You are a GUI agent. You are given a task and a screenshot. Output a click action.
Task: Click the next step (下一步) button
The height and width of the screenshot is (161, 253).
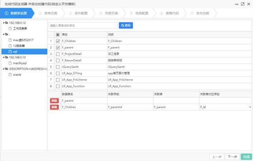click(232, 157)
